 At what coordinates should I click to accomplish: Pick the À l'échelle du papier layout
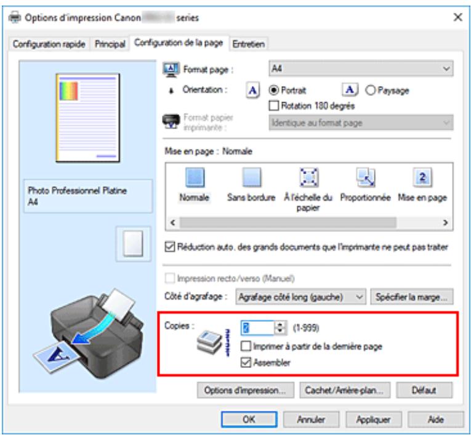coord(308,177)
